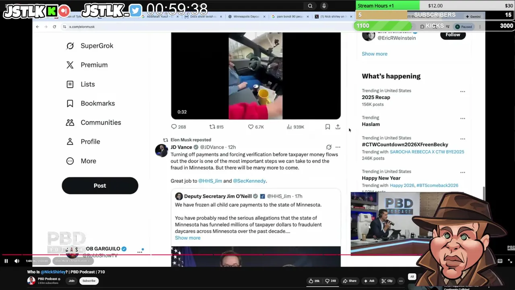This screenshot has width=515, height=290.
Task: Open the #BTScomeback2026 trending link
Action: [437, 185]
